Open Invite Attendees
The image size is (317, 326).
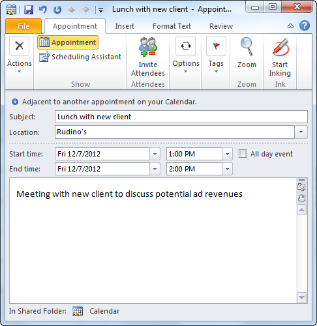pos(148,57)
